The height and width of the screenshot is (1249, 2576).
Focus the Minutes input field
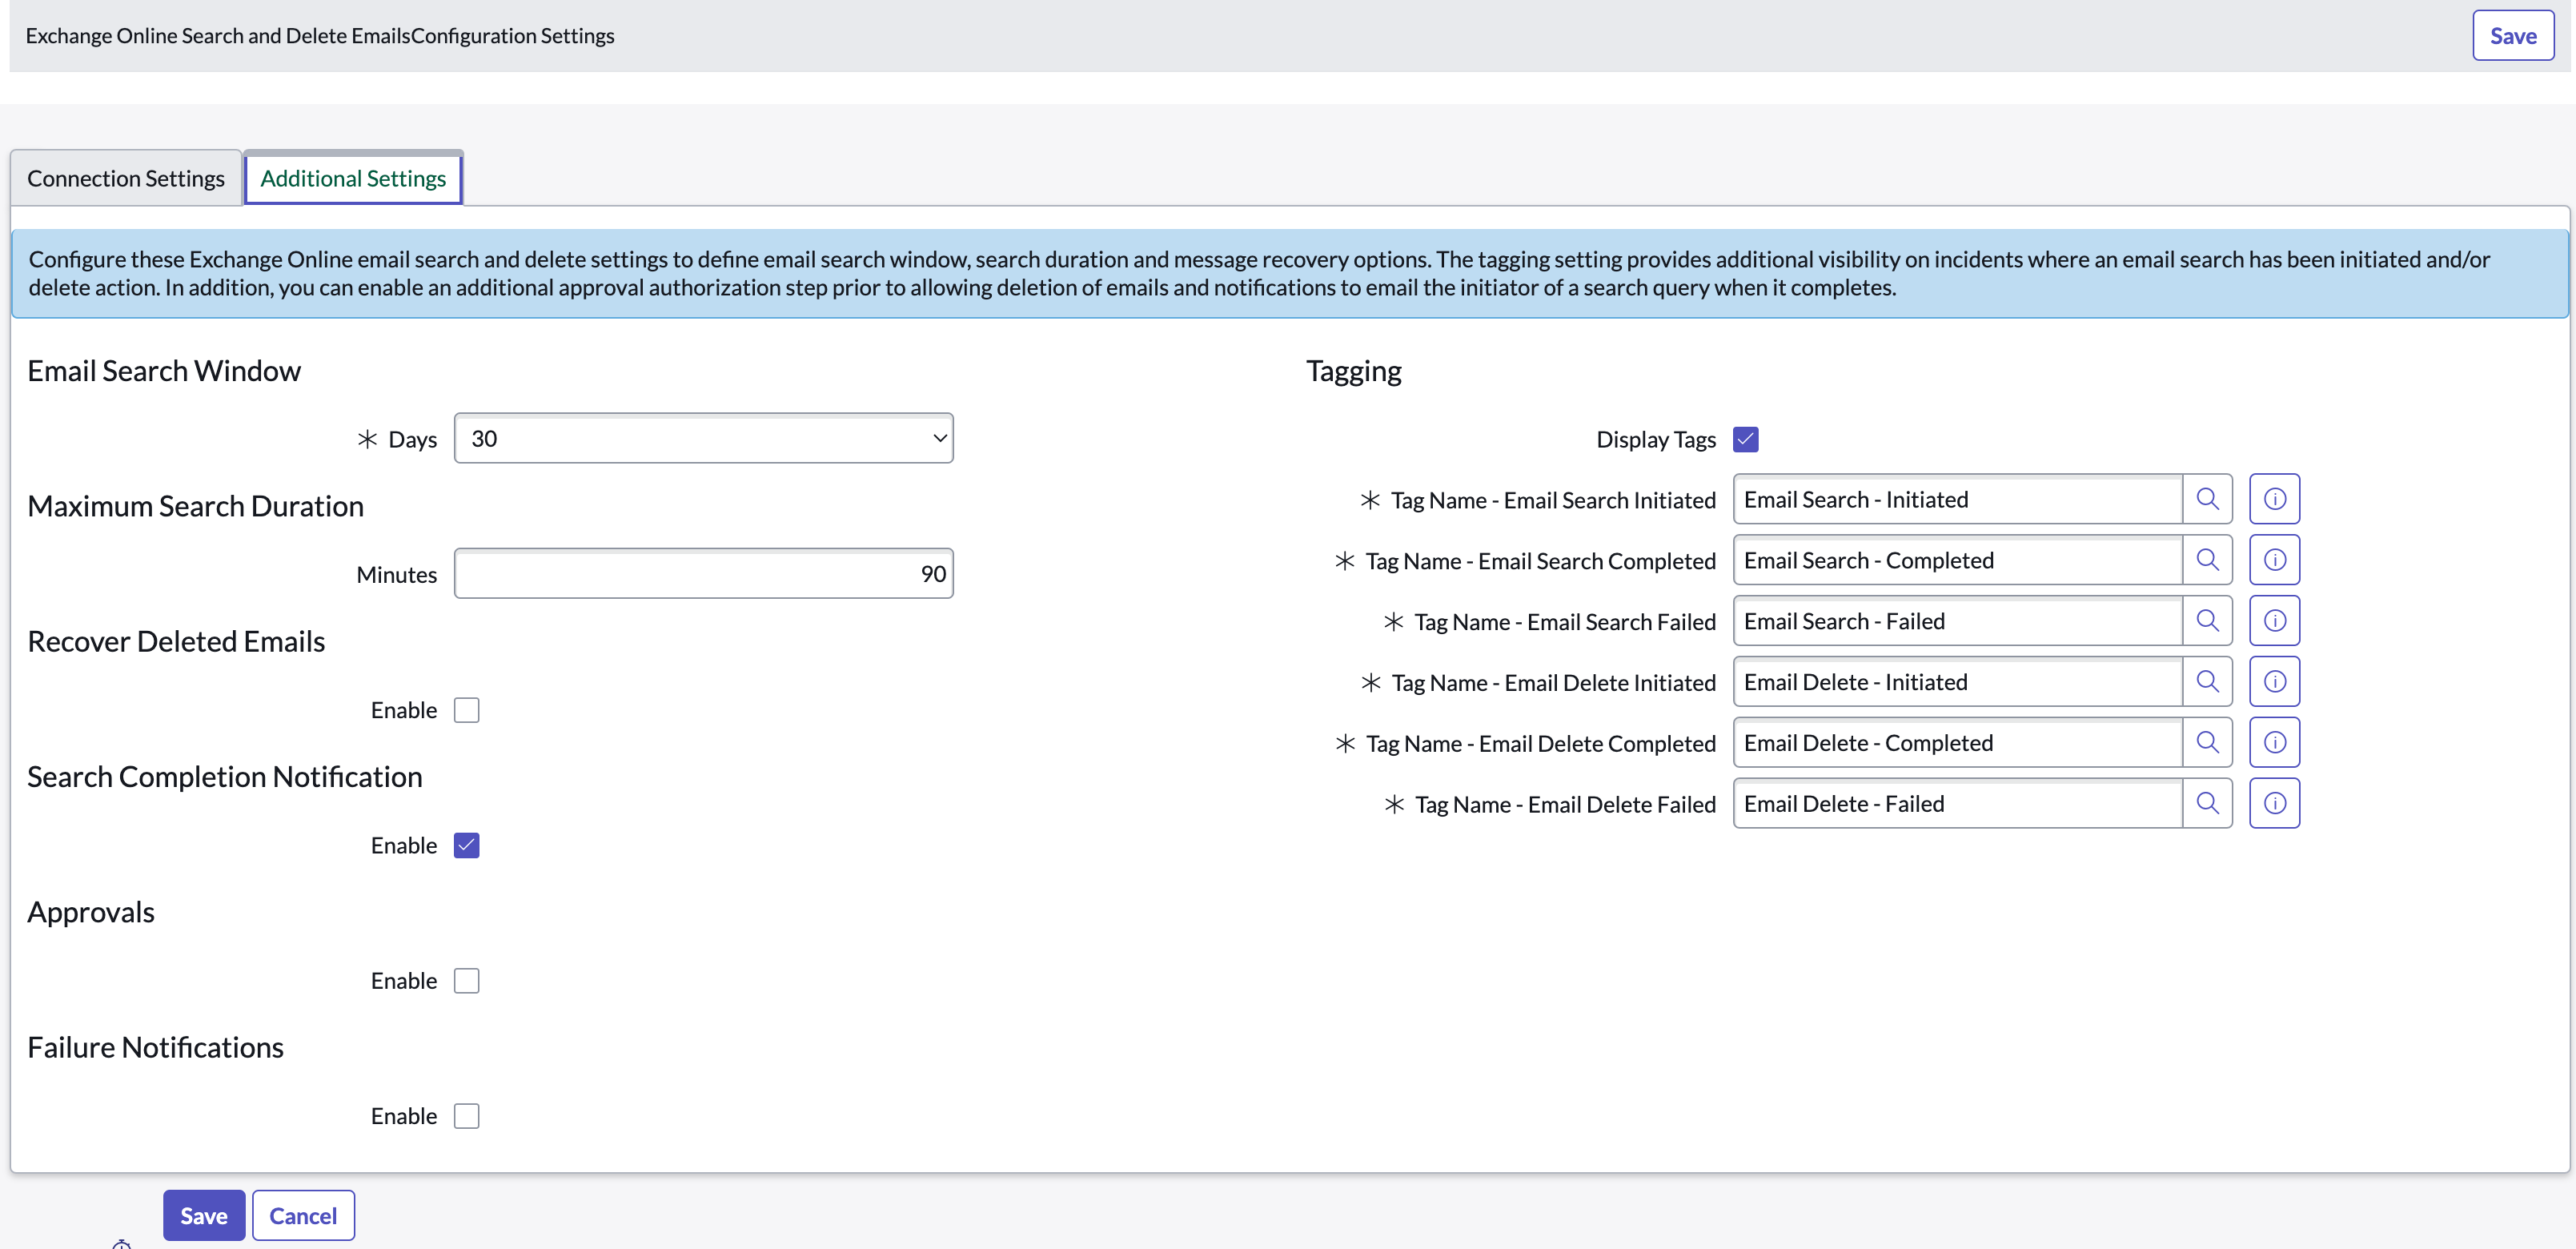pos(703,574)
